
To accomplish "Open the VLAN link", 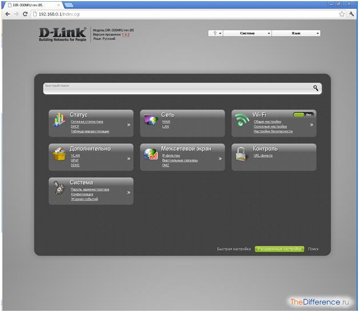I will click(x=75, y=155).
